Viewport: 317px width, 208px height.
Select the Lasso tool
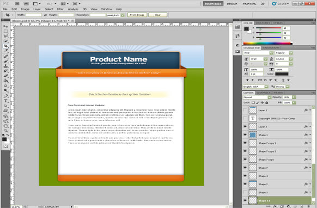point(5,36)
